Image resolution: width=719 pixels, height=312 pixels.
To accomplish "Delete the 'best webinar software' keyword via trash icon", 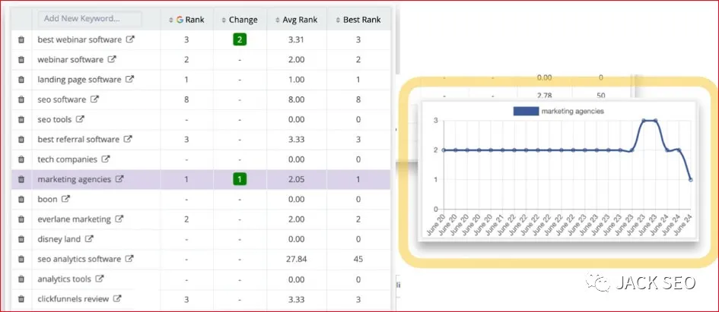I will pyautogui.click(x=21, y=39).
